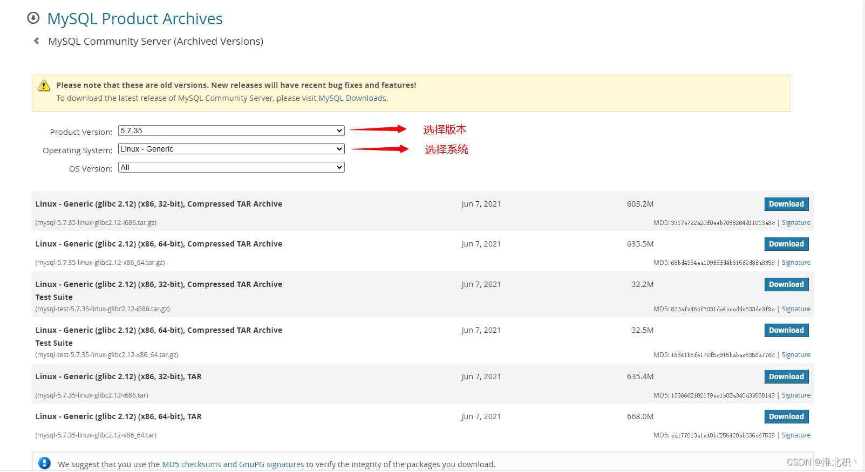
Task: Open Signature for mysql-test-5.7.35 x86_64 package
Action: [x=796, y=355]
